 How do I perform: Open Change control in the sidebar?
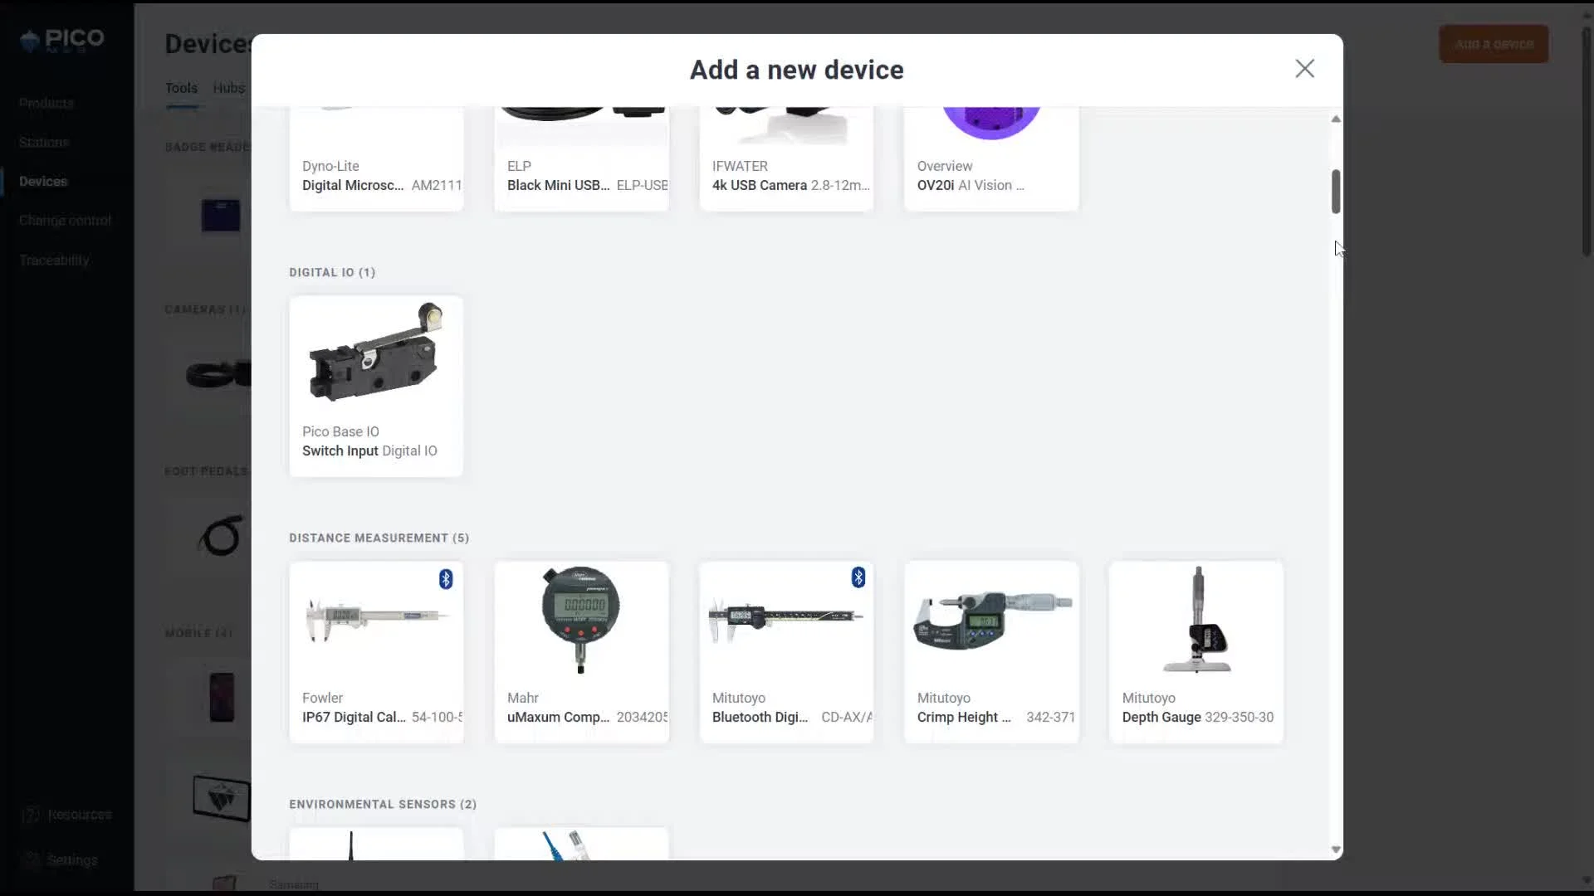pyautogui.click(x=65, y=220)
